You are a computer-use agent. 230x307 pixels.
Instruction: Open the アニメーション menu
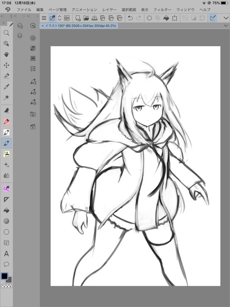pyautogui.click(x=84, y=9)
